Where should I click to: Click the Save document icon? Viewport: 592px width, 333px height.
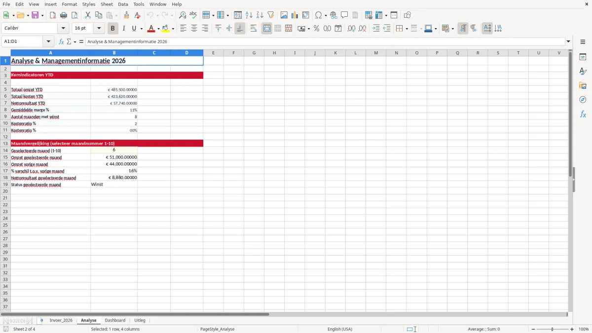click(35, 15)
